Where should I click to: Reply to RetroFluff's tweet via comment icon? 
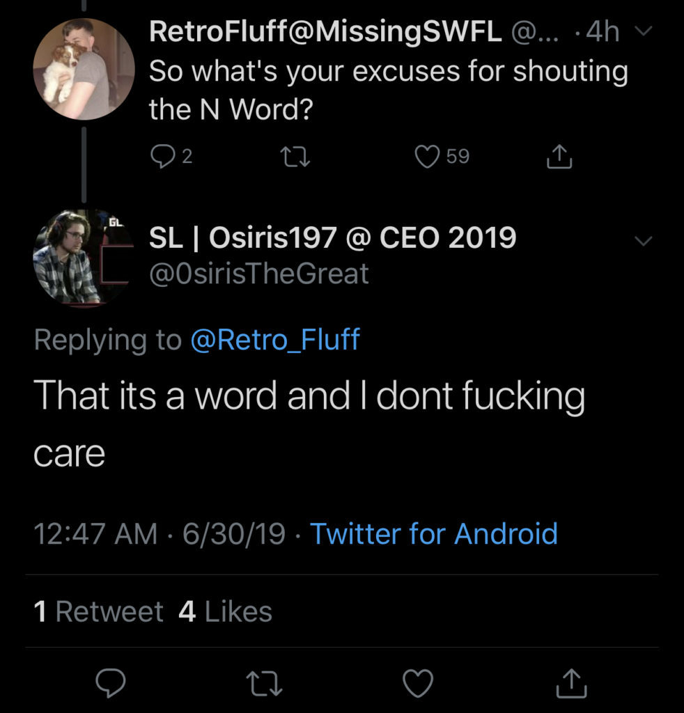coord(162,157)
